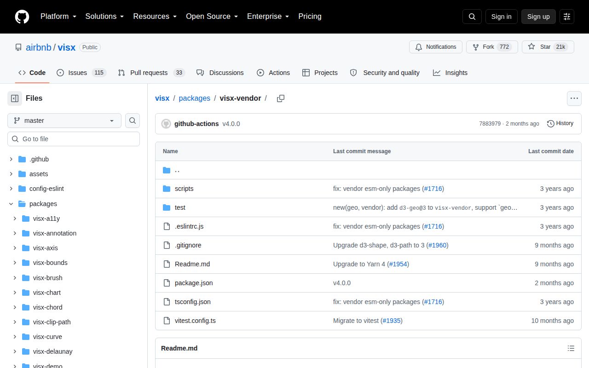Screen dimensions: 589x368
Task: Open the Open Source dropdown menu
Action: pos(212,17)
